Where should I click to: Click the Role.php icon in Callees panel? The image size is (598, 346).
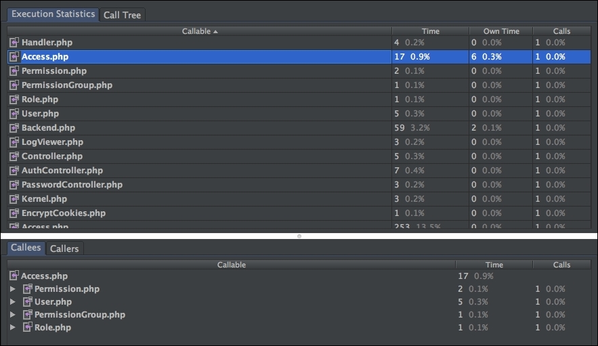tap(28, 327)
